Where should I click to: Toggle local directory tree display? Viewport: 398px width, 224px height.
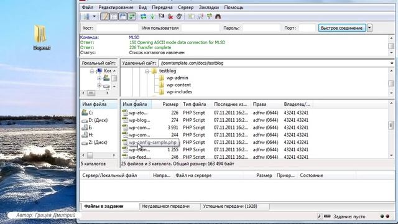[x=114, y=17]
